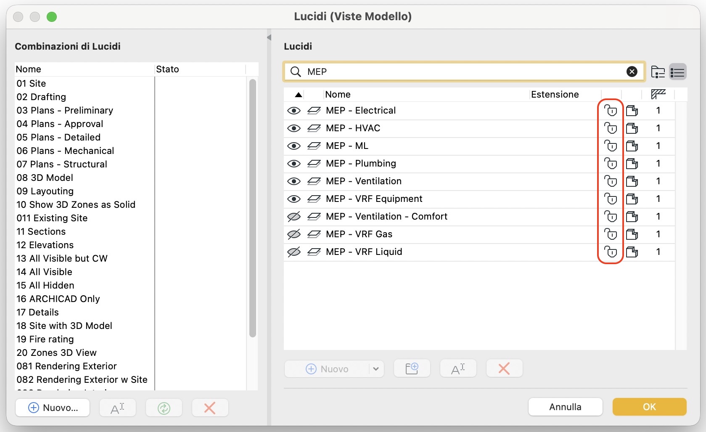
Task: Click lock icon for MEP - HVAC
Action: pyautogui.click(x=610, y=128)
